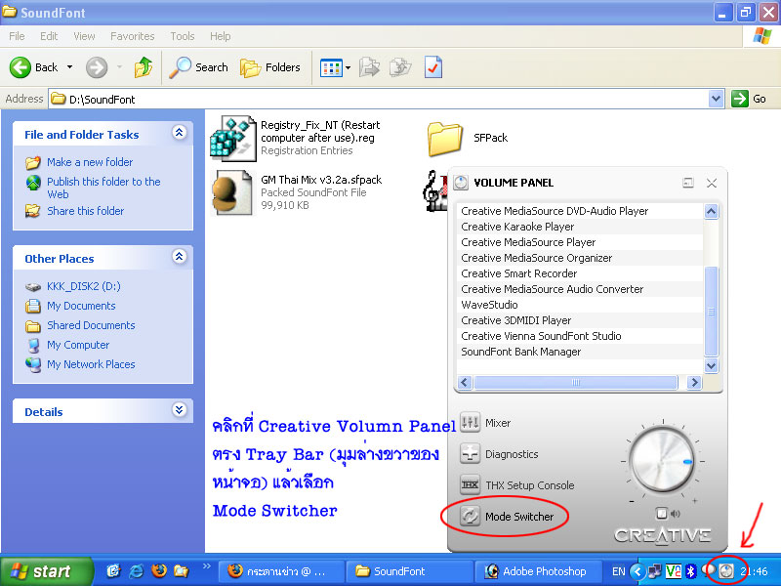Open the Edit menu

(x=49, y=36)
